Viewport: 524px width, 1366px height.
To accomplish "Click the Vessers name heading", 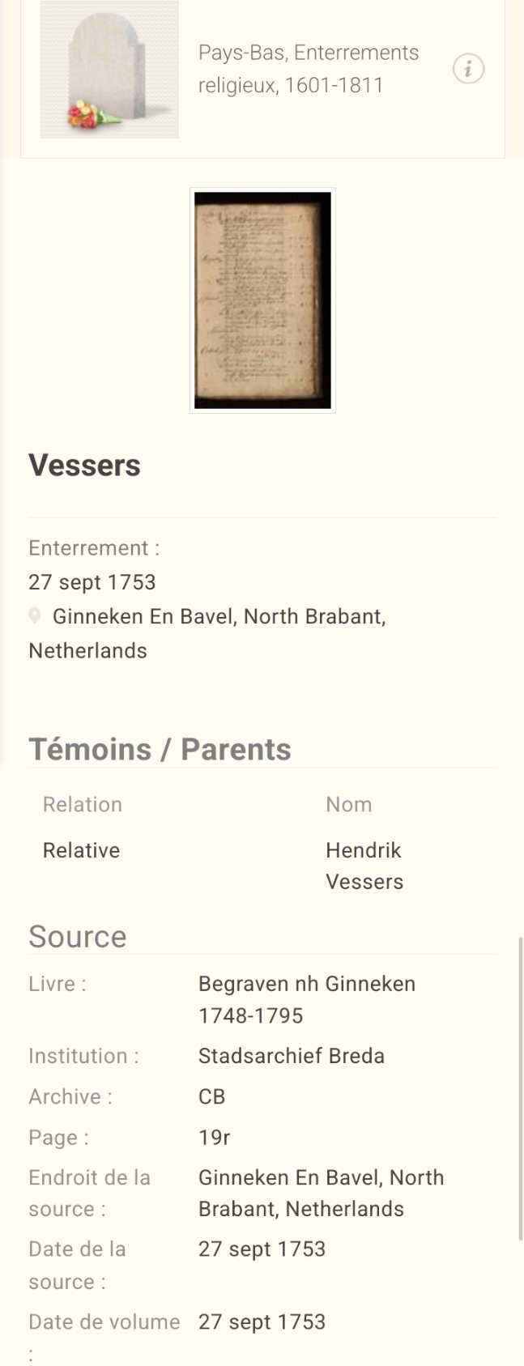I will pos(84,466).
